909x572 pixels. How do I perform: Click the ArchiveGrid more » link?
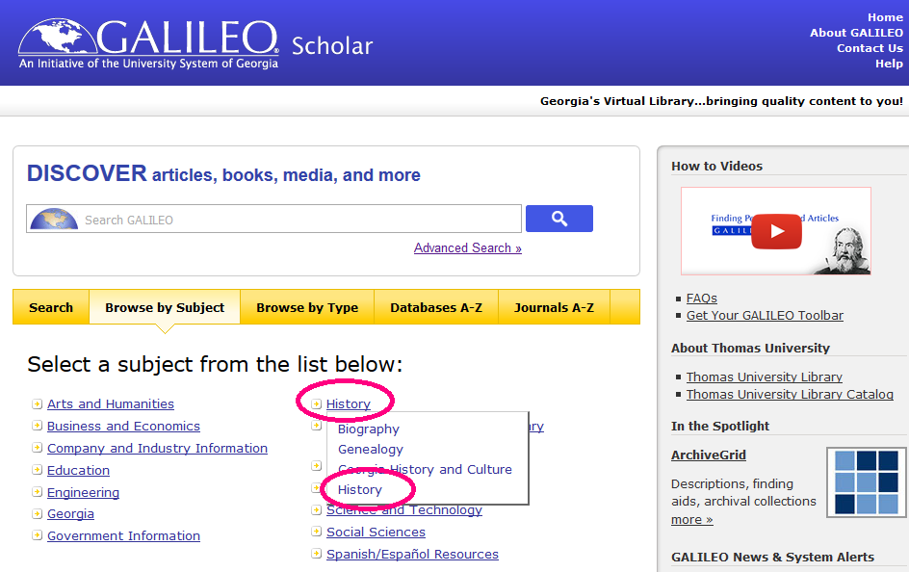coord(691,519)
